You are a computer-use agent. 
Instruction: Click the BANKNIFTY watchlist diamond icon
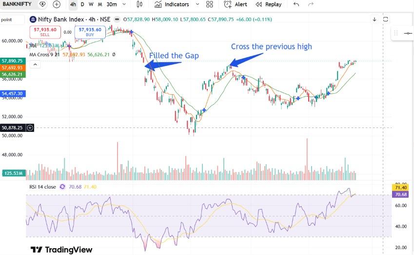[x=42, y=4]
